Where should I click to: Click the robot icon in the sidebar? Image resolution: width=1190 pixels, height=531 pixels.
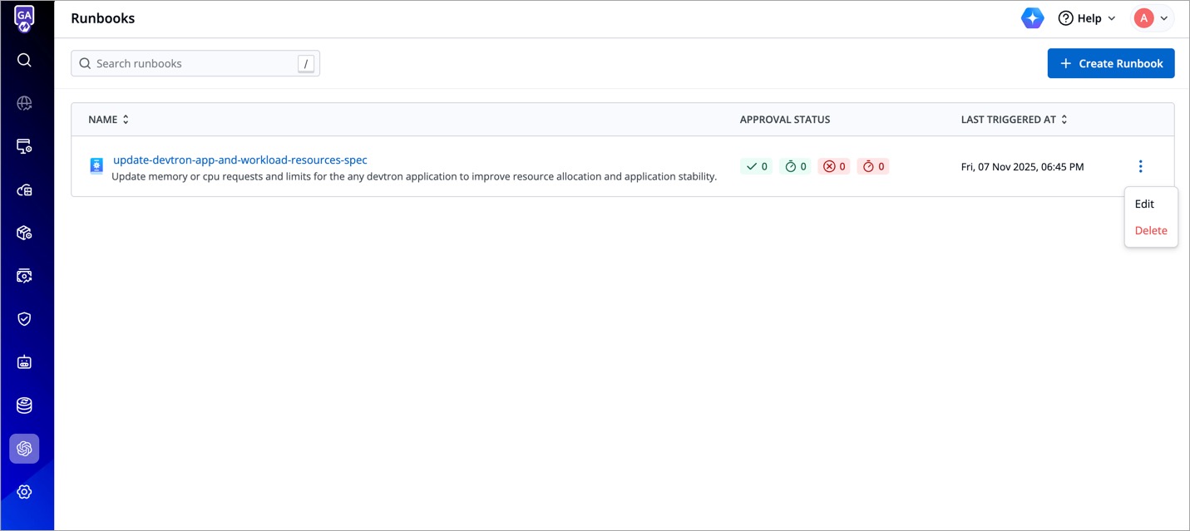[24, 362]
